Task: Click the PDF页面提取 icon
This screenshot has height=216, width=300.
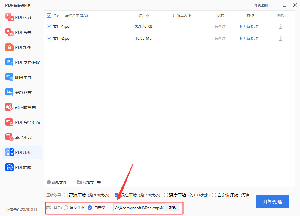Action: (9, 62)
